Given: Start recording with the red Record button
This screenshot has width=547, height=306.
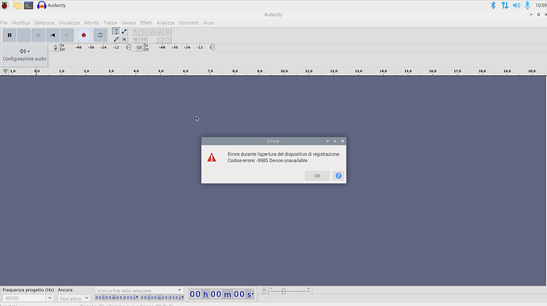Looking at the screenshot, I should pos(84,35).
